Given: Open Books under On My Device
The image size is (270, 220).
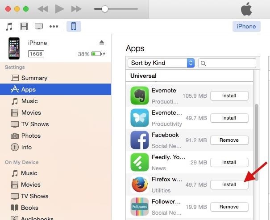Looking at the screenshot, I should [x=30, y=208].
